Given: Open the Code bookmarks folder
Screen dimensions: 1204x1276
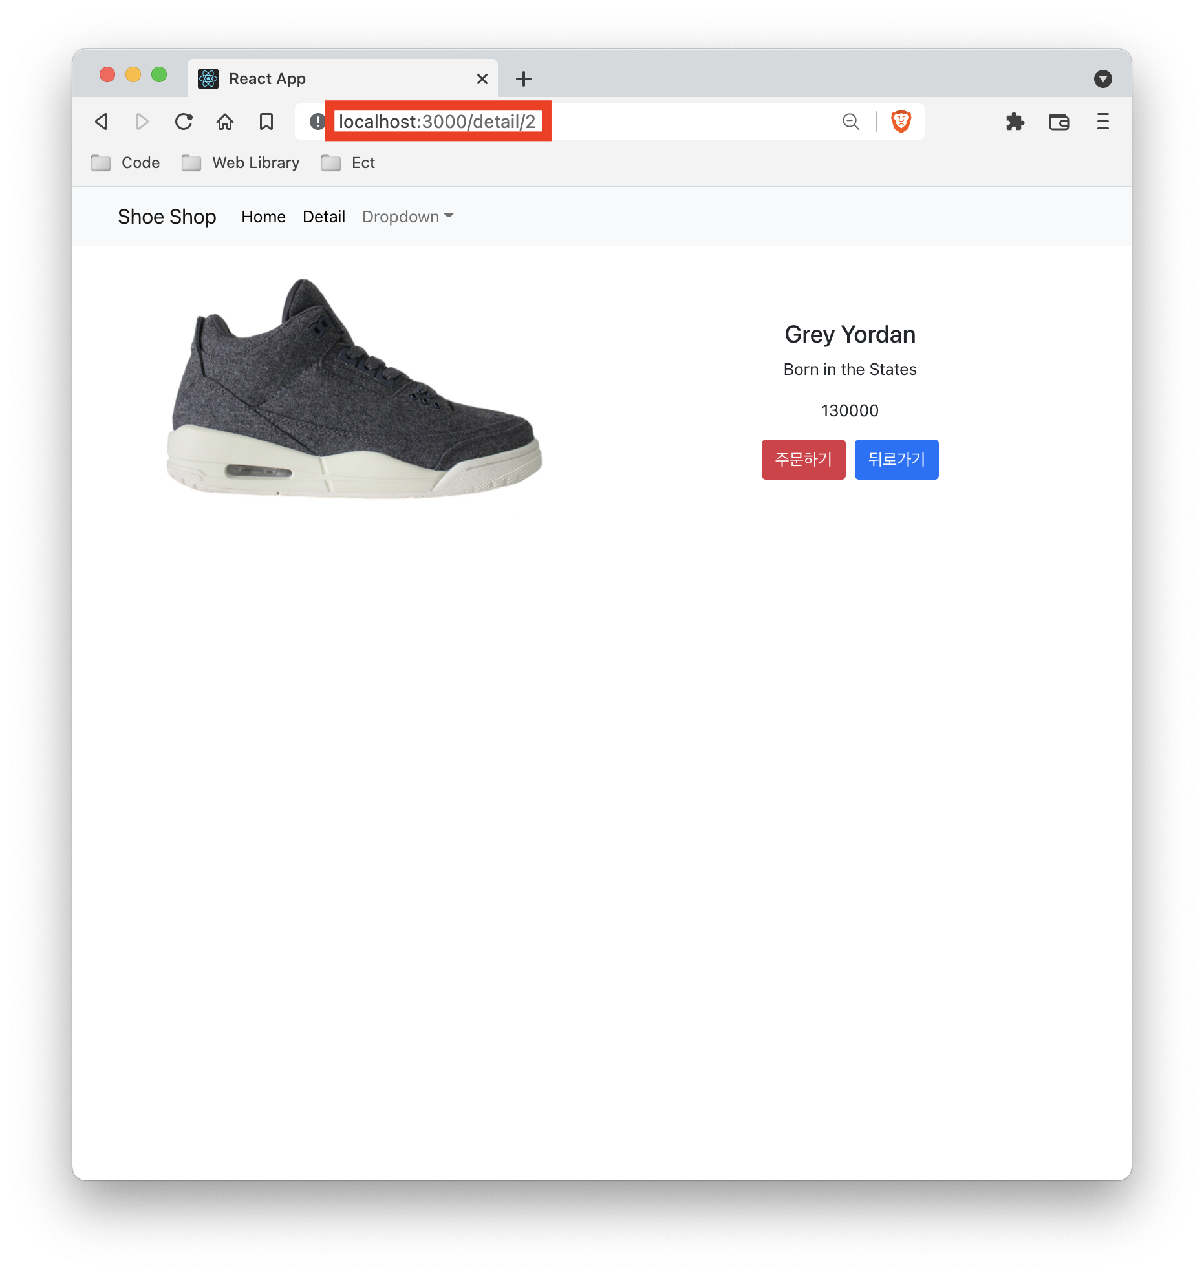Looking at the screenshot, I should tap(125, 163).
